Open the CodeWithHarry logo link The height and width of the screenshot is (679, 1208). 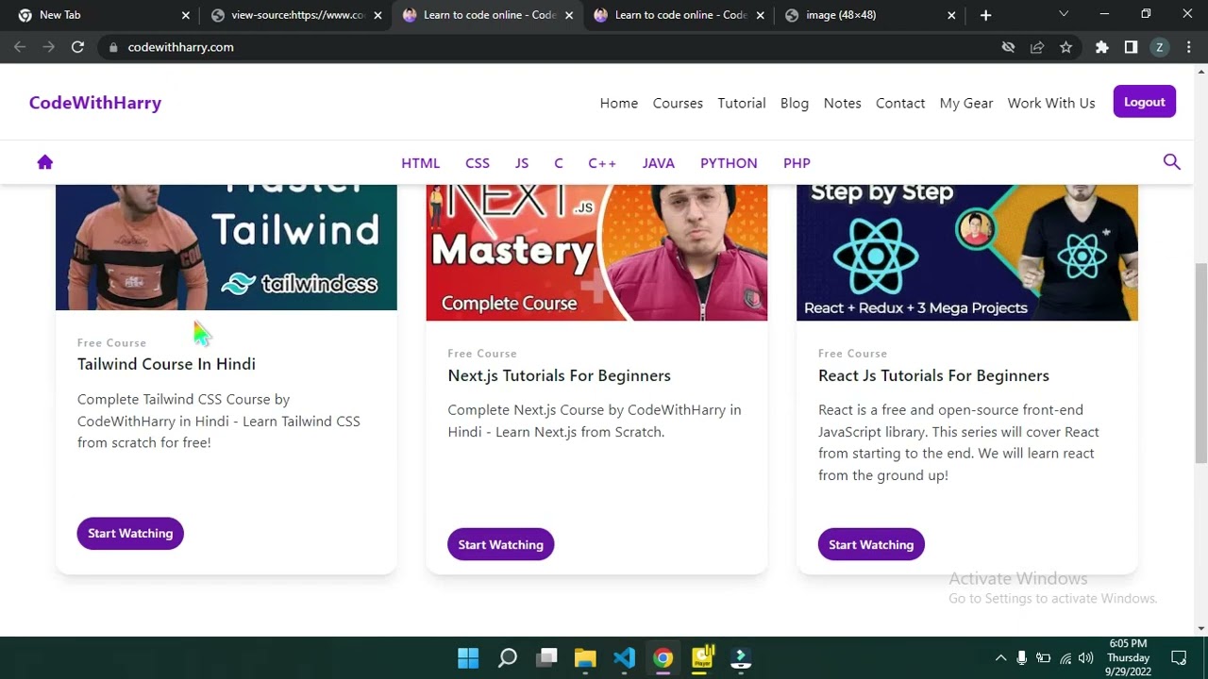point(95,103)
